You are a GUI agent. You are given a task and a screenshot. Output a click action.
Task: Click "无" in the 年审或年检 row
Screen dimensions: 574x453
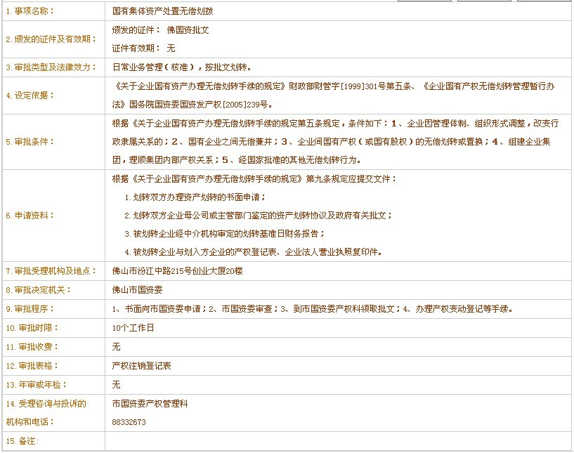pyautogui.click(x=117, y=385)
